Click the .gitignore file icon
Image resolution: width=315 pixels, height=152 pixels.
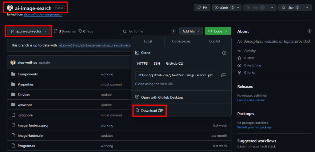[13, 115]
